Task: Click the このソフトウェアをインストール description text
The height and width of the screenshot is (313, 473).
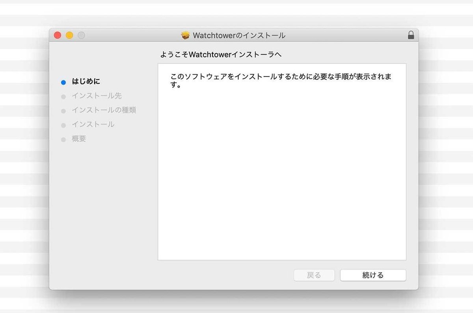Action: [x=281, y=80]
